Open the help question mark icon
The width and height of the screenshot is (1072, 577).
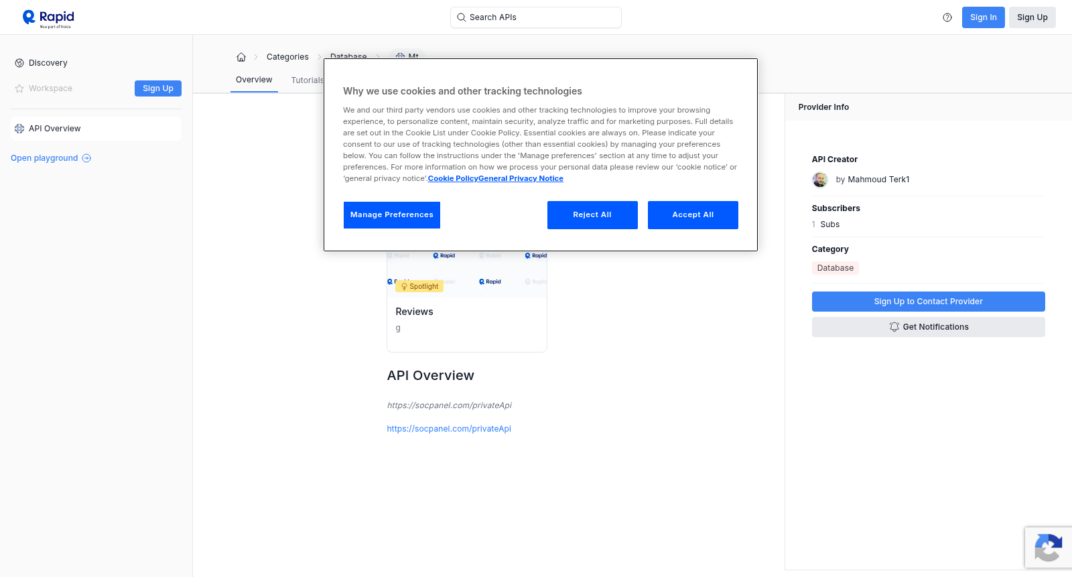coord(947,17)
